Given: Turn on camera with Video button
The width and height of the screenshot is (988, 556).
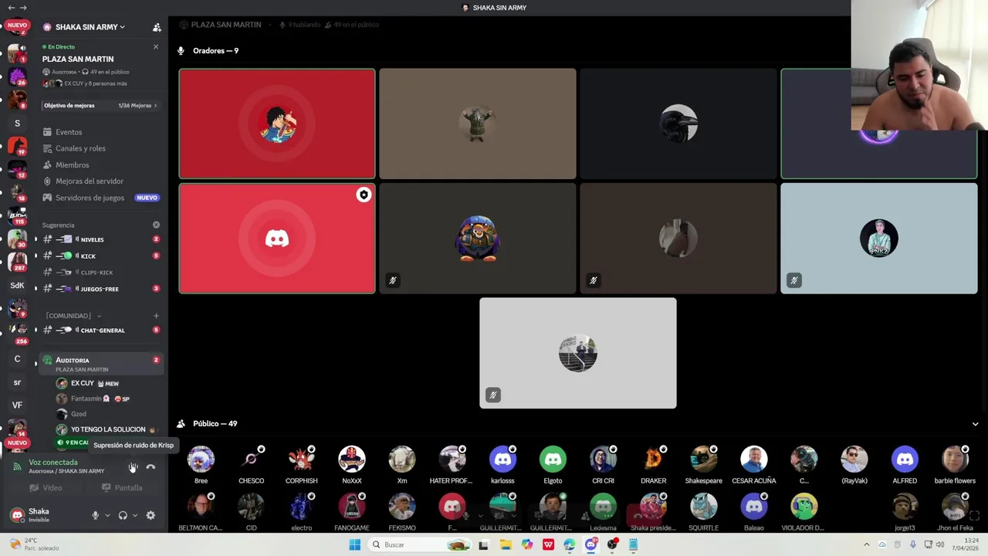Looking at the screenshot, I should 46,488.
